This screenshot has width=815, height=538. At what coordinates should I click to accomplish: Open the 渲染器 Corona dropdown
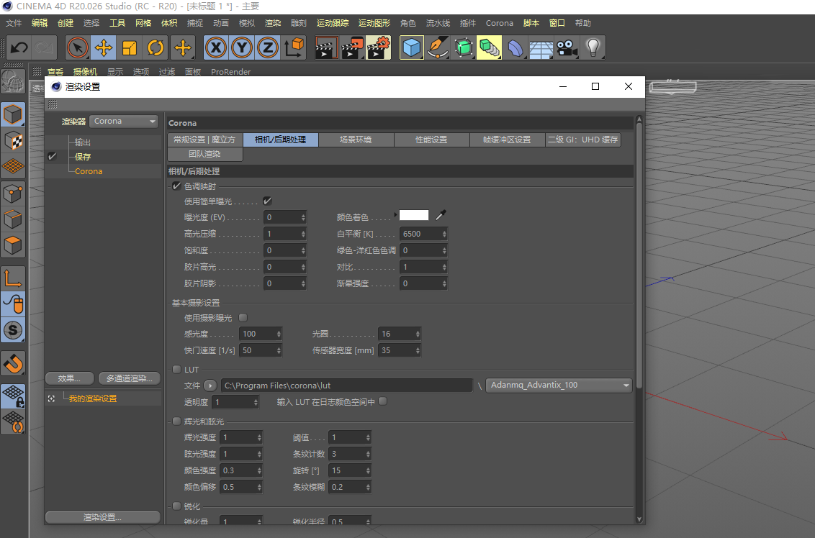point(125,122)
